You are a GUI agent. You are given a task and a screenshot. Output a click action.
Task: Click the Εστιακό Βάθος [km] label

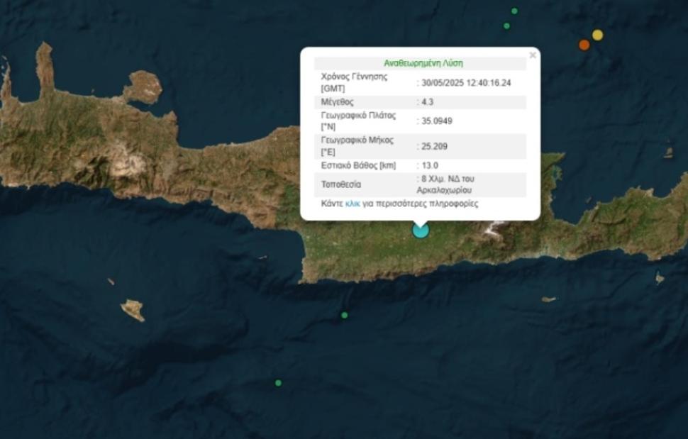click(358, 165)
